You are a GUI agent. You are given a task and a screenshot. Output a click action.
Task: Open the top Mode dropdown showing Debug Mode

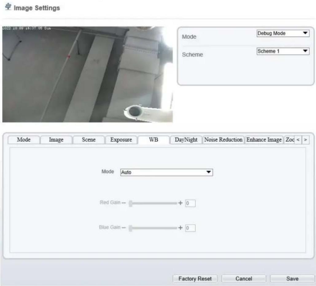[283, 33]
